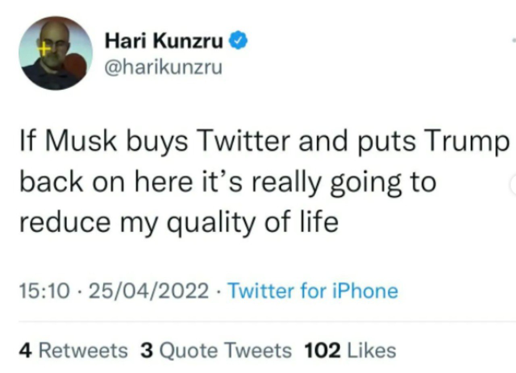The width and height of the screenshot is (516, 373).
Task: Show the 3 Quote Tweets
Action: 216,350
